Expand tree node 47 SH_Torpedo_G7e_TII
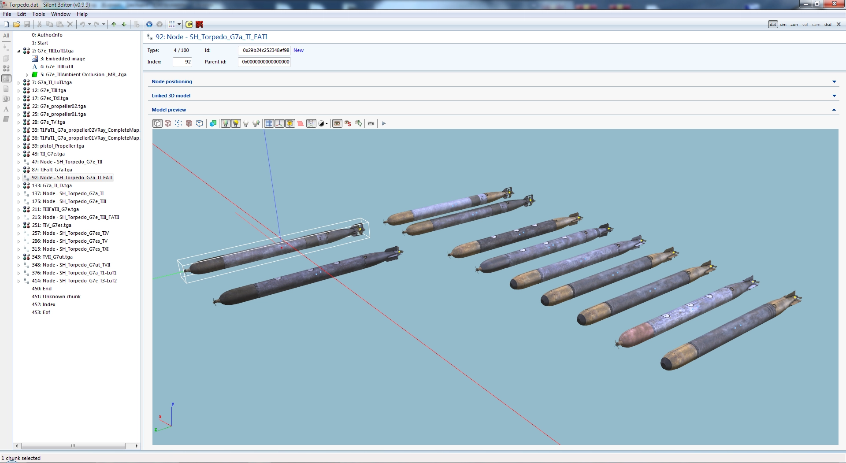Image resolution: width=846 pixels, height=463 pixels. click(19, 162)
